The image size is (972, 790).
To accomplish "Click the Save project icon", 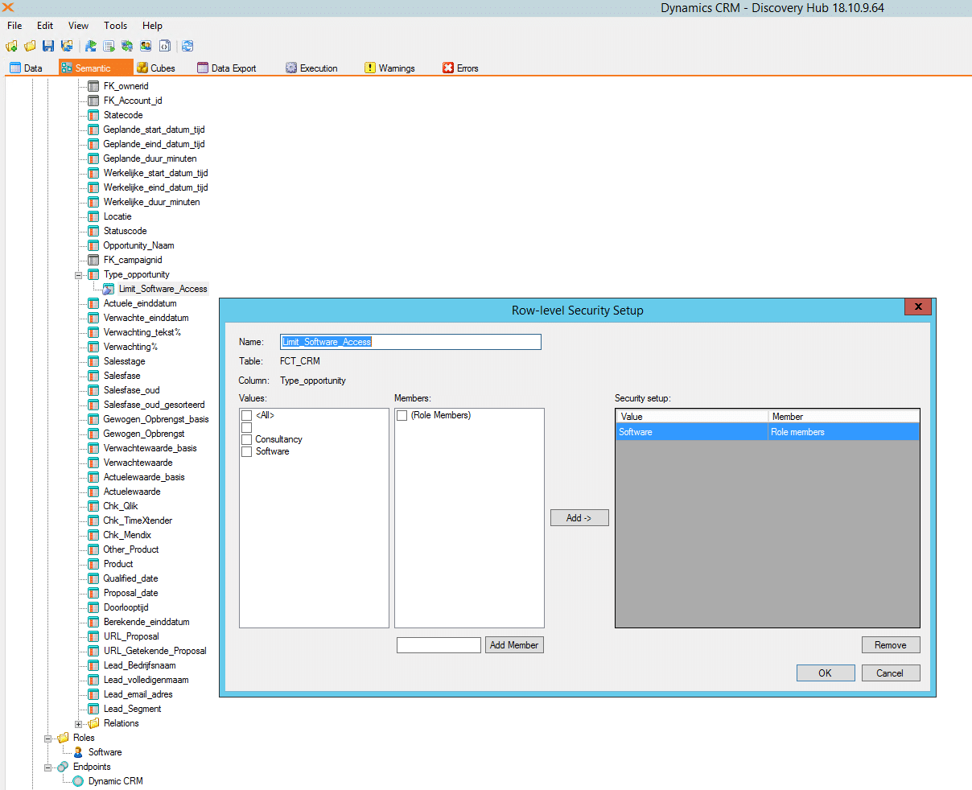I will click(x=47, y=46).
